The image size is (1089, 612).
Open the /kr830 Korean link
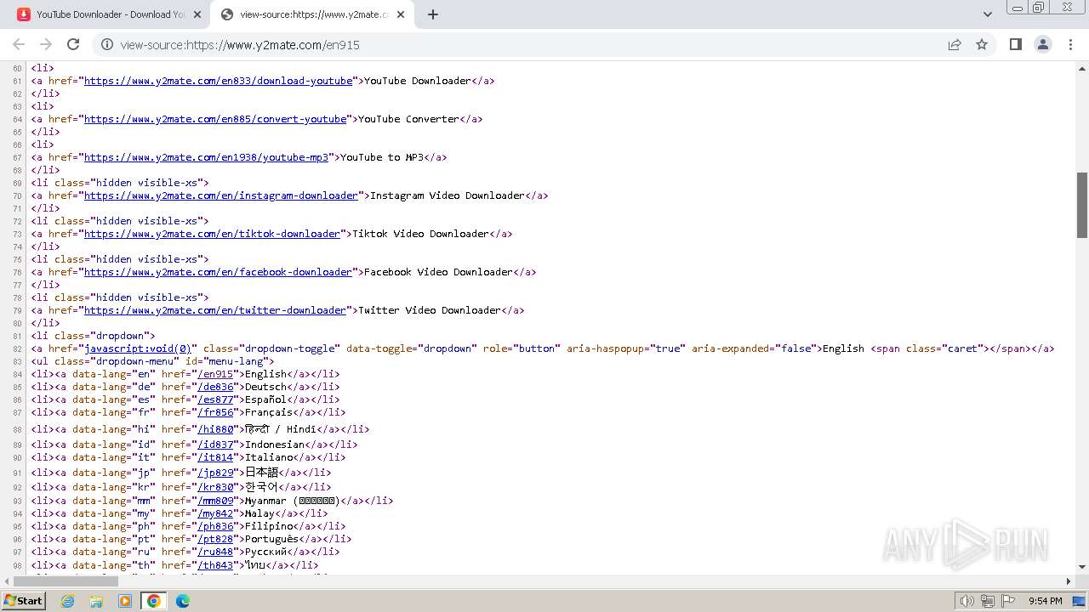point(215,487)
